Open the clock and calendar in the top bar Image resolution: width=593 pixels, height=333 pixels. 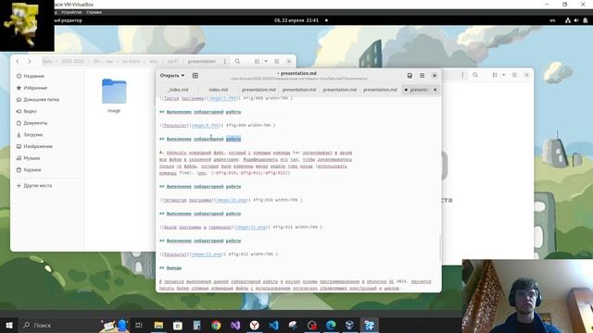pos(296,20)
